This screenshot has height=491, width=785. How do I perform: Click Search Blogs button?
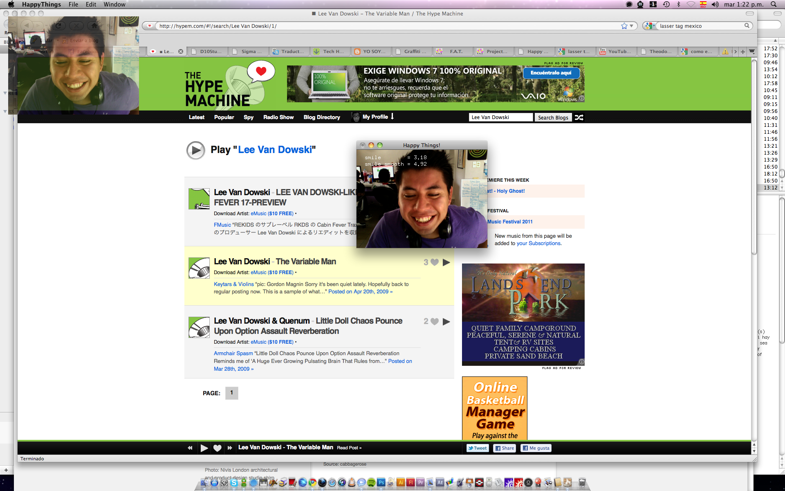click(553, 117)
